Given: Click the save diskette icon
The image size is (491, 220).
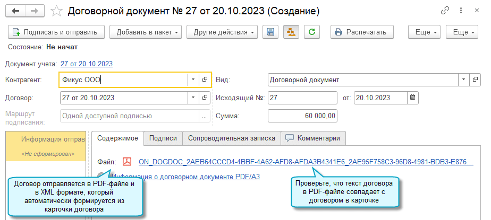Looking at the screenshot, I should [x=270, y=32].
